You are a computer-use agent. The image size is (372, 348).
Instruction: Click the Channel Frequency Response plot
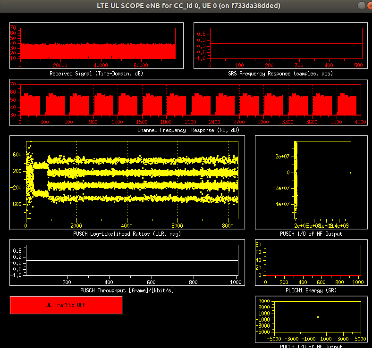click(x=189, y=102)
